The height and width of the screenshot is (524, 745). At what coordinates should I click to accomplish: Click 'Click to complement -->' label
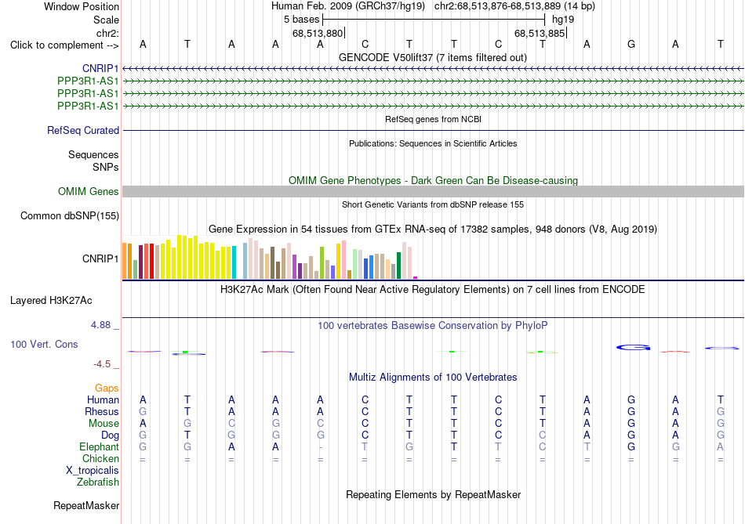coord(64,45)
